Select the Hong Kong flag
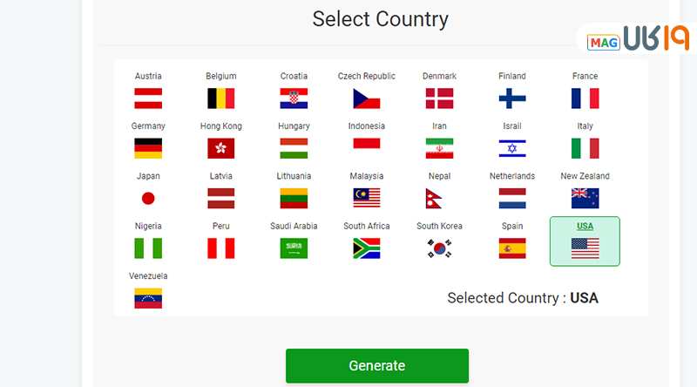This screenshot has width=697, height=387. tap(220, 148)
